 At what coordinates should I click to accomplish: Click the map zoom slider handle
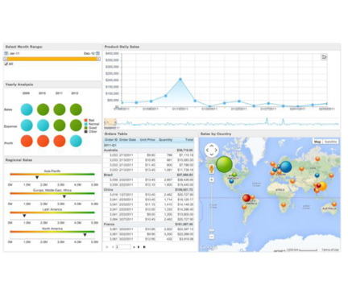pyautogui.click(x=212, y=230)
